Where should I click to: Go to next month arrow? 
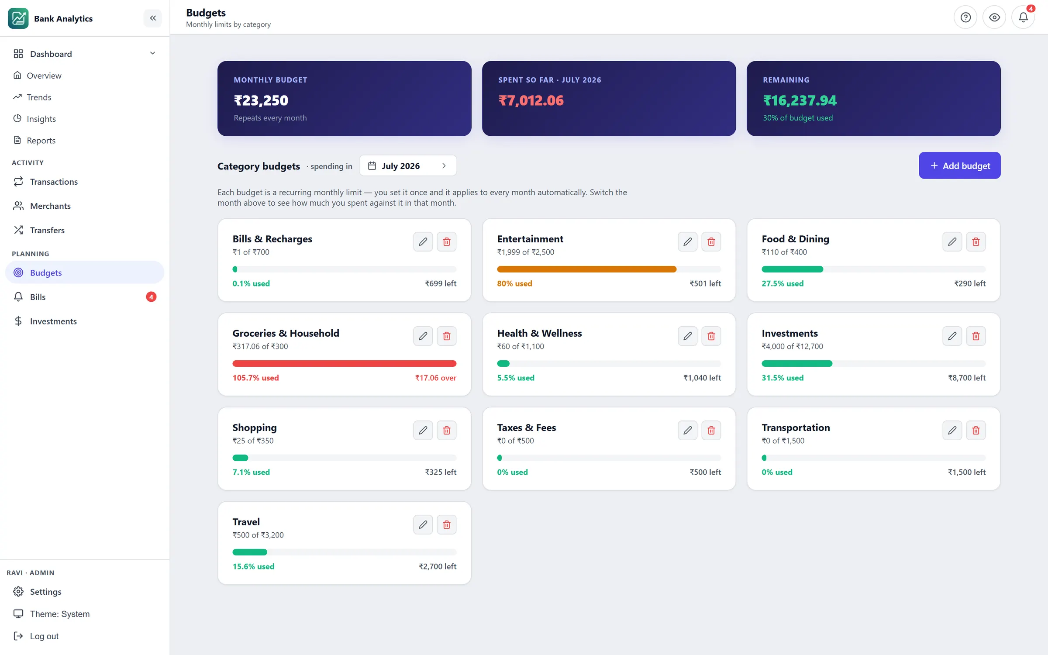point(444,165)
